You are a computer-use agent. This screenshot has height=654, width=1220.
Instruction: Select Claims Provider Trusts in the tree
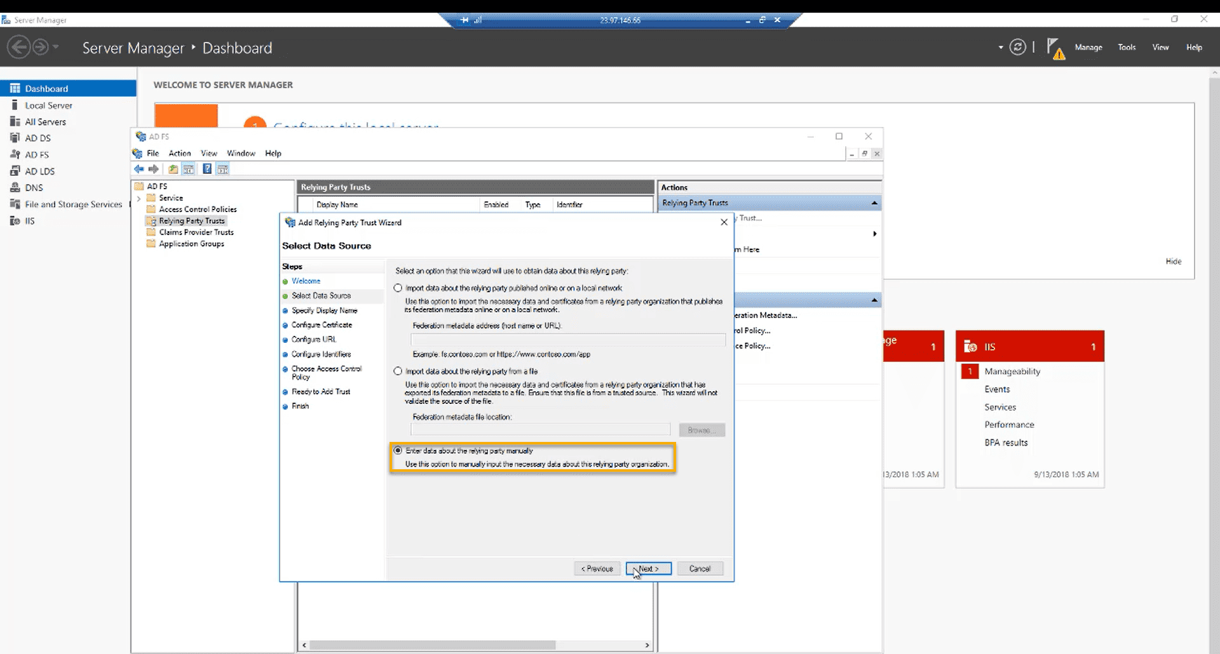196,232
